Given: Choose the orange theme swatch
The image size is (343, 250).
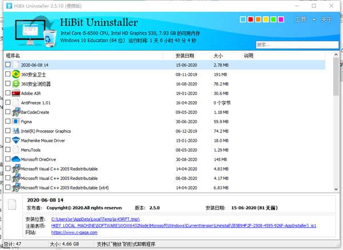Looking at the screenshot, I should 258,19.
